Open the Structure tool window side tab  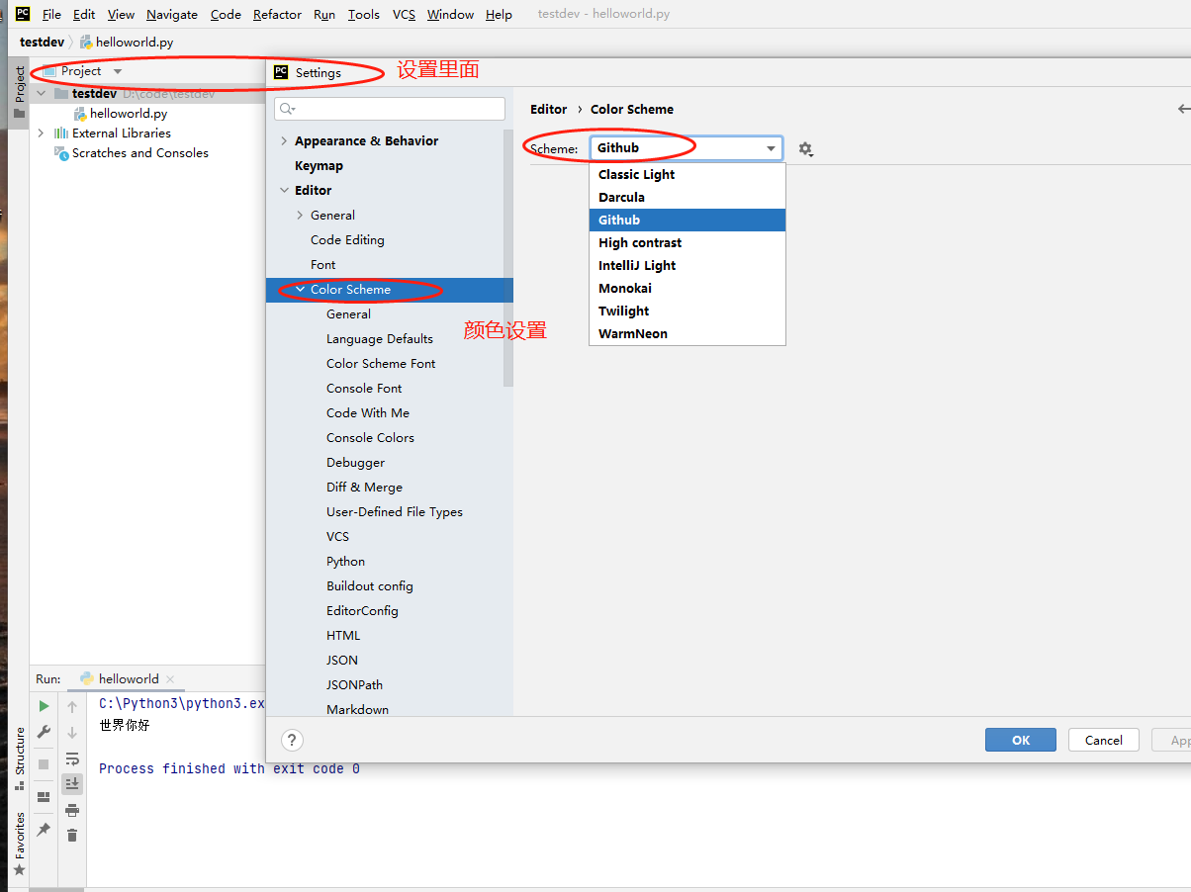pyautogui.click(x=19, y=758)
